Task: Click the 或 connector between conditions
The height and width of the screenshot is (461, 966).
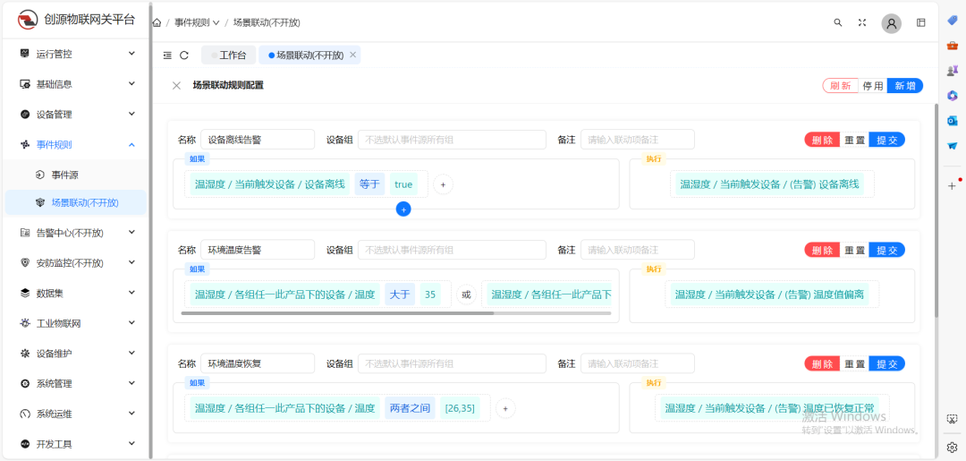Action: (466, 295)
